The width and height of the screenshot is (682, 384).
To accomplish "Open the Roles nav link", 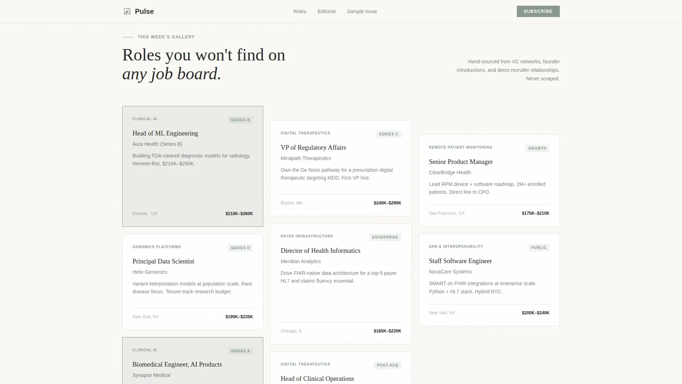I will [x=300, y=11].
